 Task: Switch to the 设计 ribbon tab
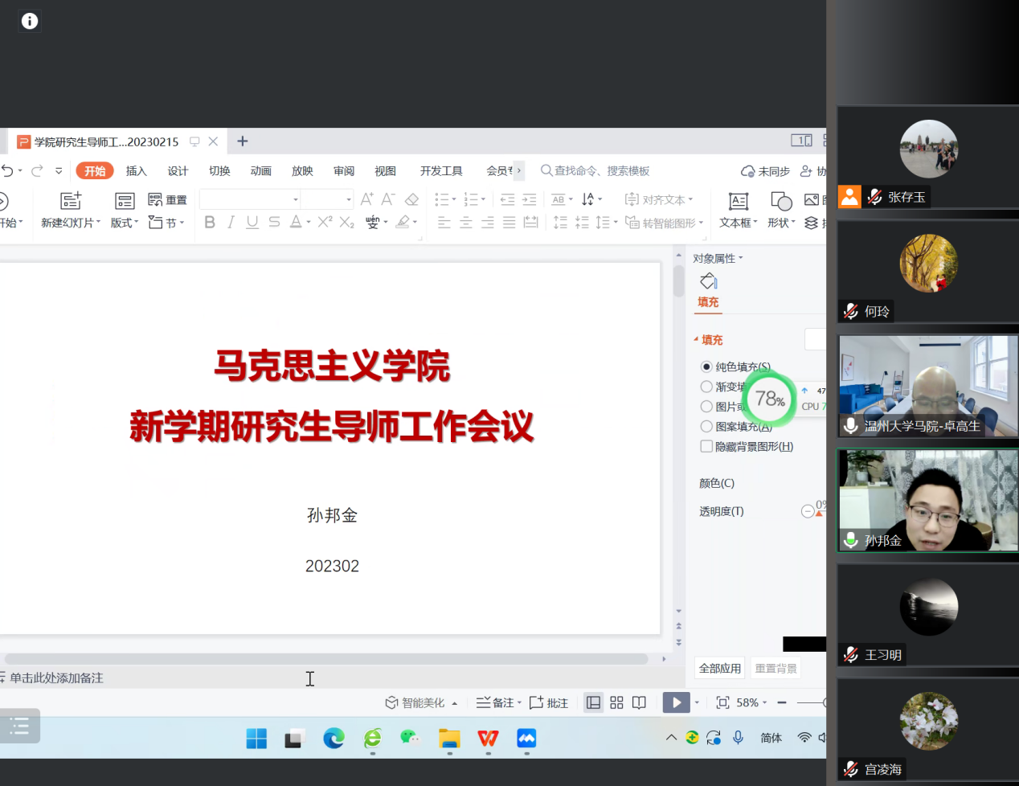click(x=178, y=170)
